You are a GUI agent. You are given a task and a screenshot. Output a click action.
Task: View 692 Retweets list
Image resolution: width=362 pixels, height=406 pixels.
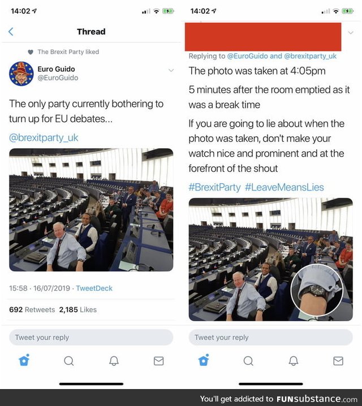[32, 310]
